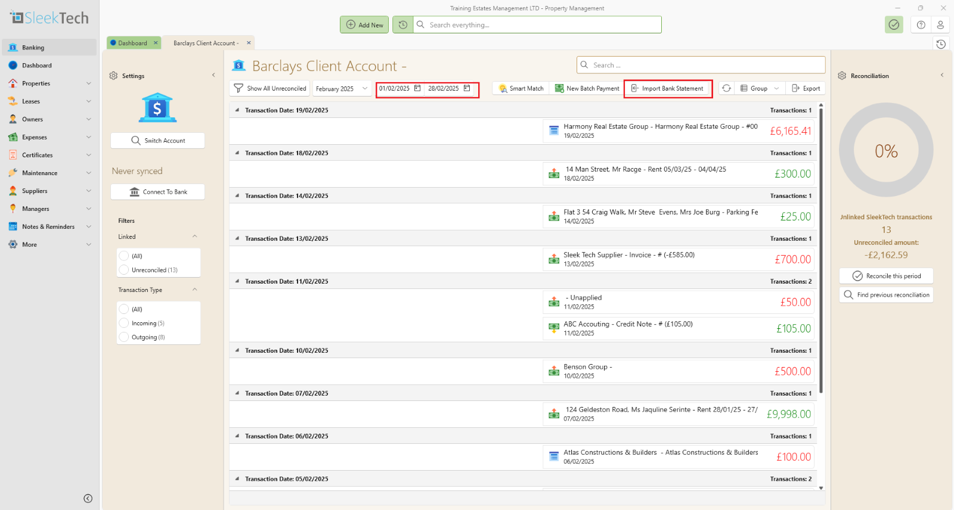Collapse the Transaction Date 11/02/2025 group
The height and width of the screenshot is (510, 954).
click(x=237, y=281)
